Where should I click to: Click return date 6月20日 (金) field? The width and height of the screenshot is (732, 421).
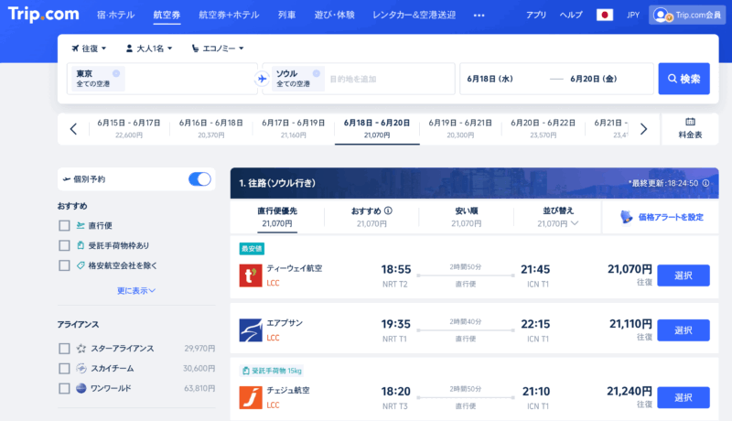pyautogui.click(x=594, y=79)
